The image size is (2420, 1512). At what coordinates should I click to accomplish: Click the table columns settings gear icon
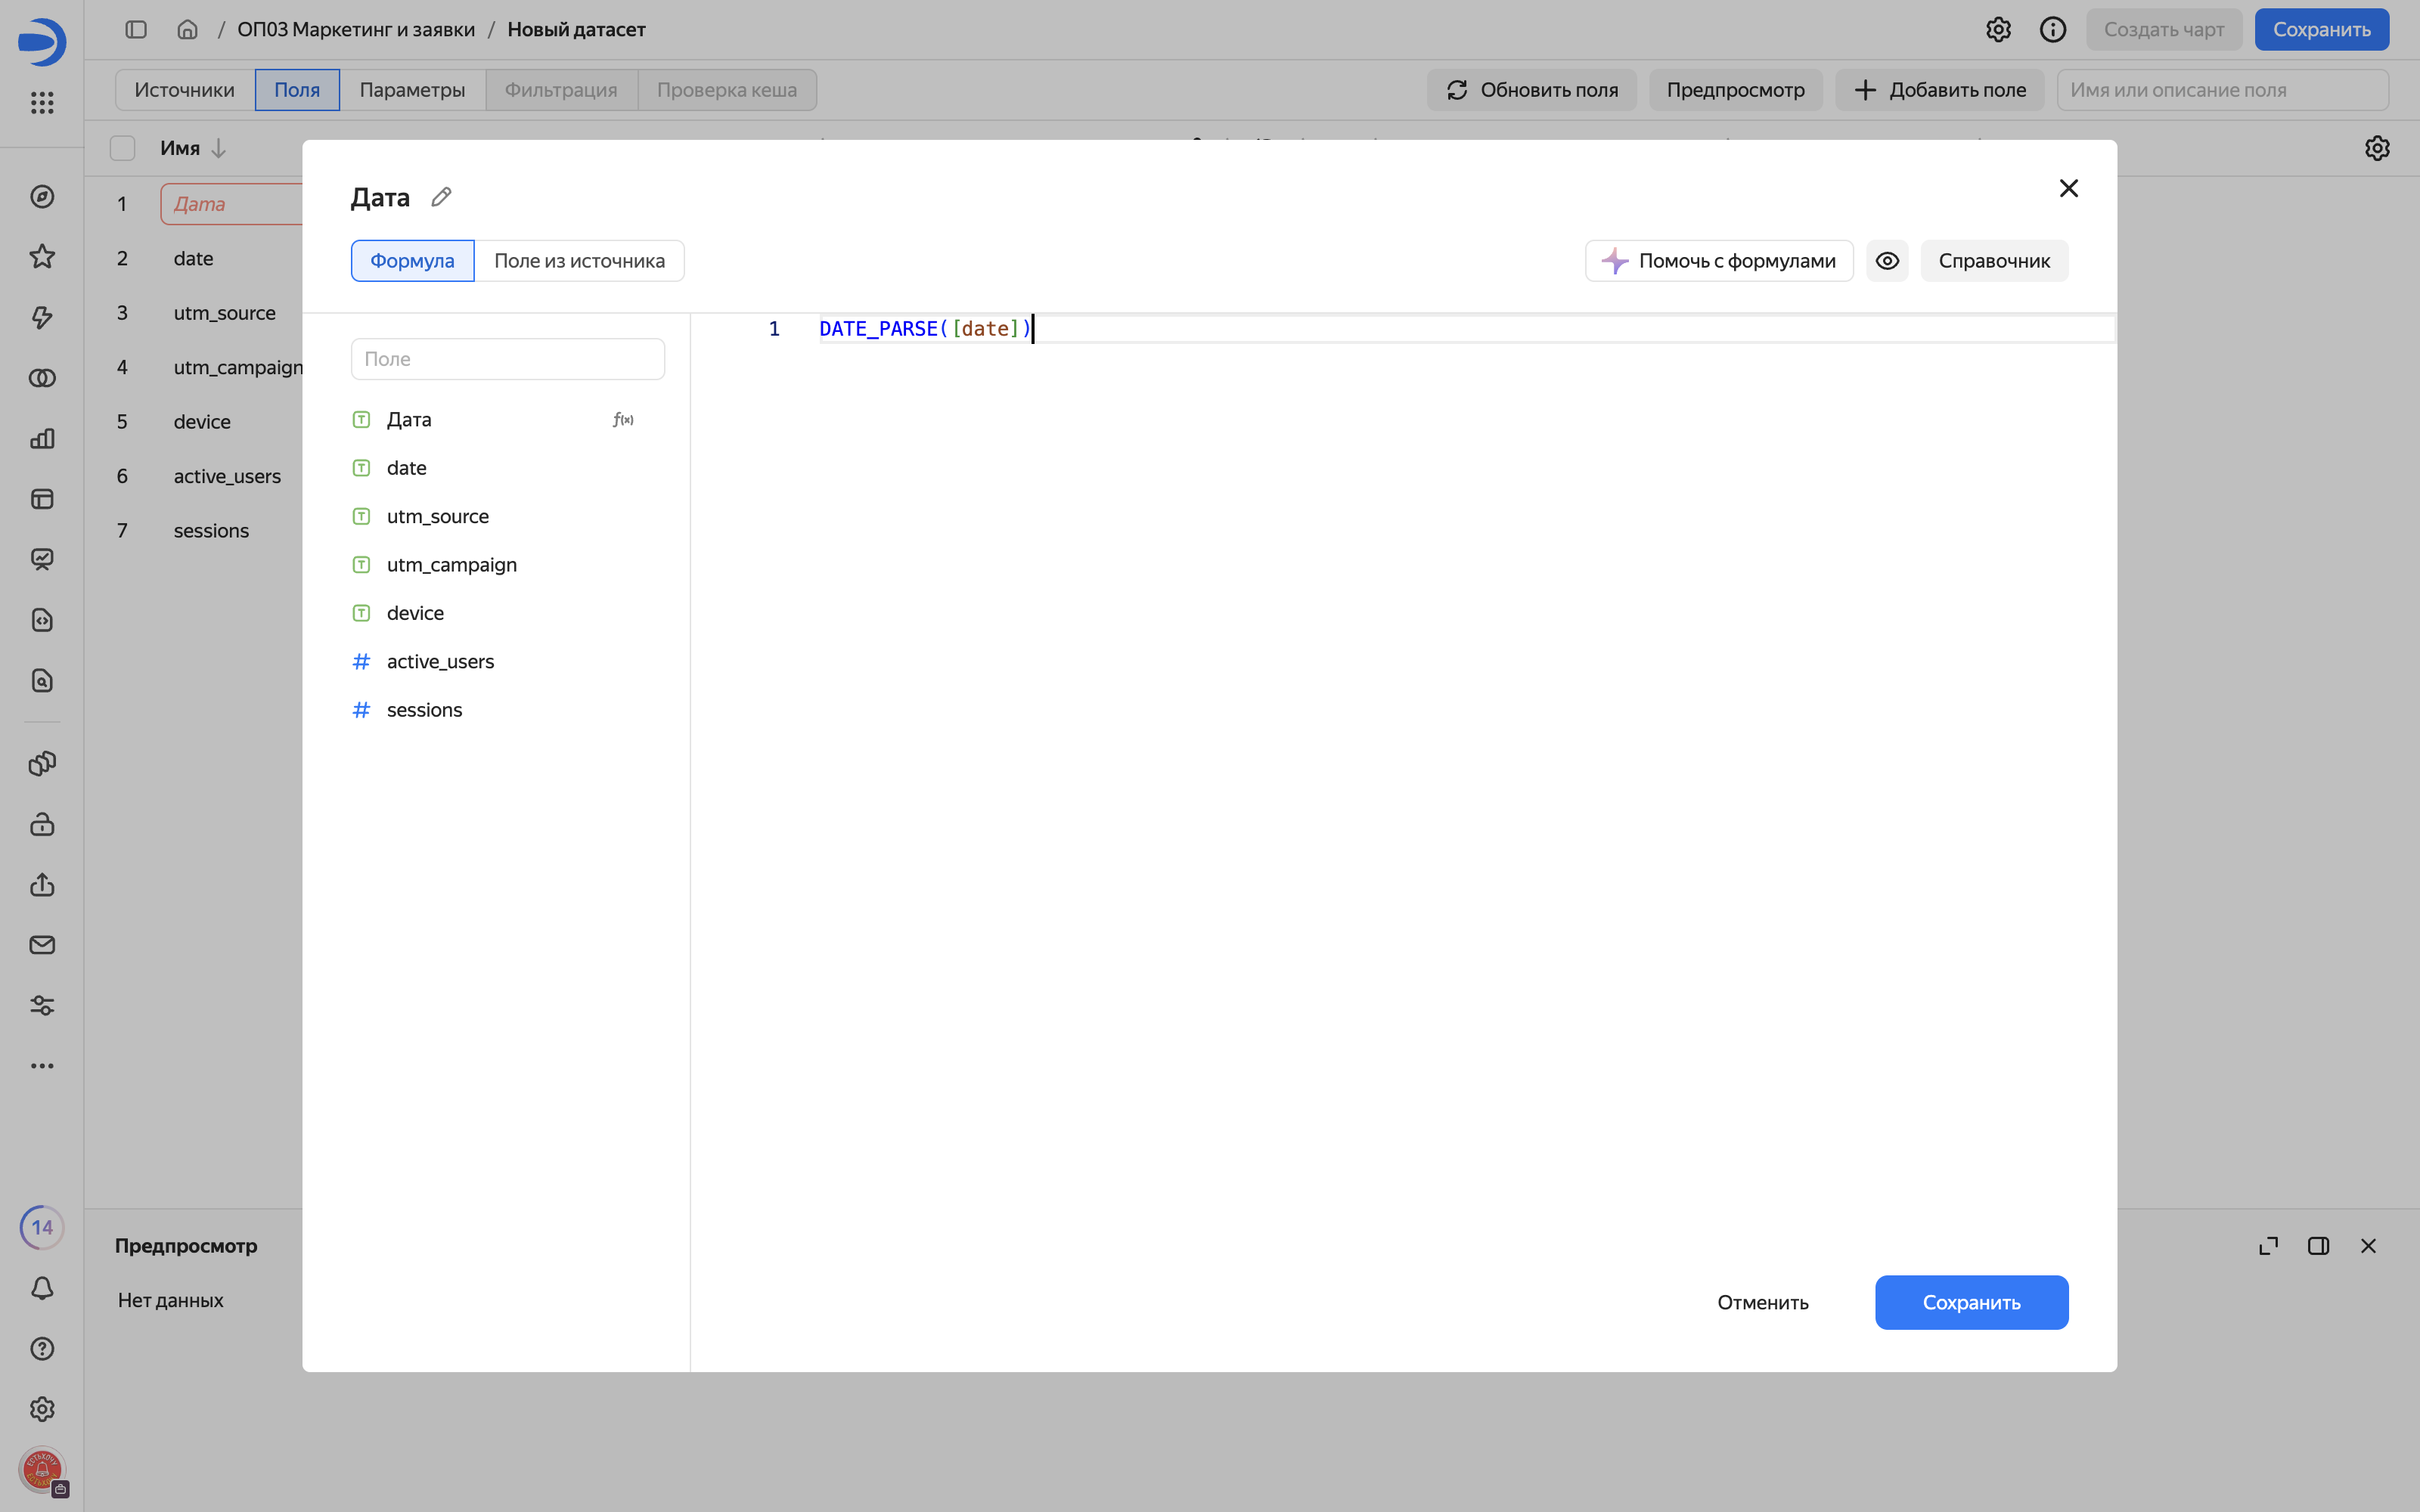2377,148
